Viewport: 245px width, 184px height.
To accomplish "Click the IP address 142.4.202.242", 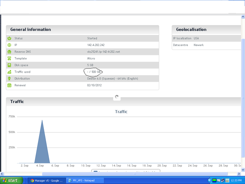I will (x=97, y=45).
